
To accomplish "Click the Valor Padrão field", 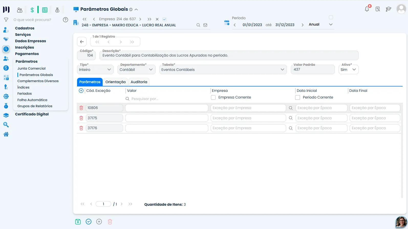I will tap(313, 70).
